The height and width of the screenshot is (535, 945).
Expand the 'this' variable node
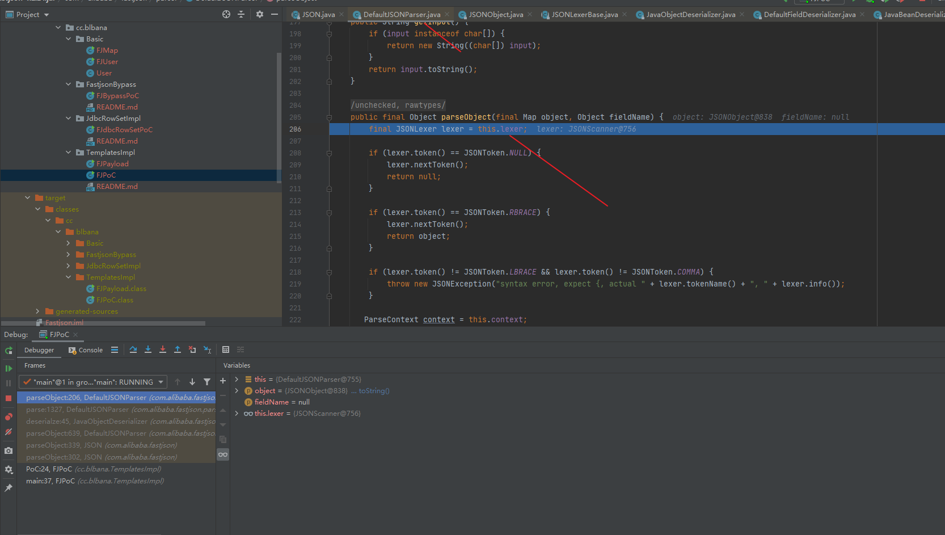[237, 379]
